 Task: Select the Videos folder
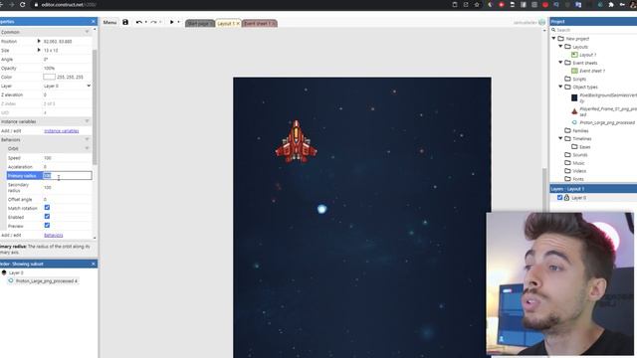(579, 171)
